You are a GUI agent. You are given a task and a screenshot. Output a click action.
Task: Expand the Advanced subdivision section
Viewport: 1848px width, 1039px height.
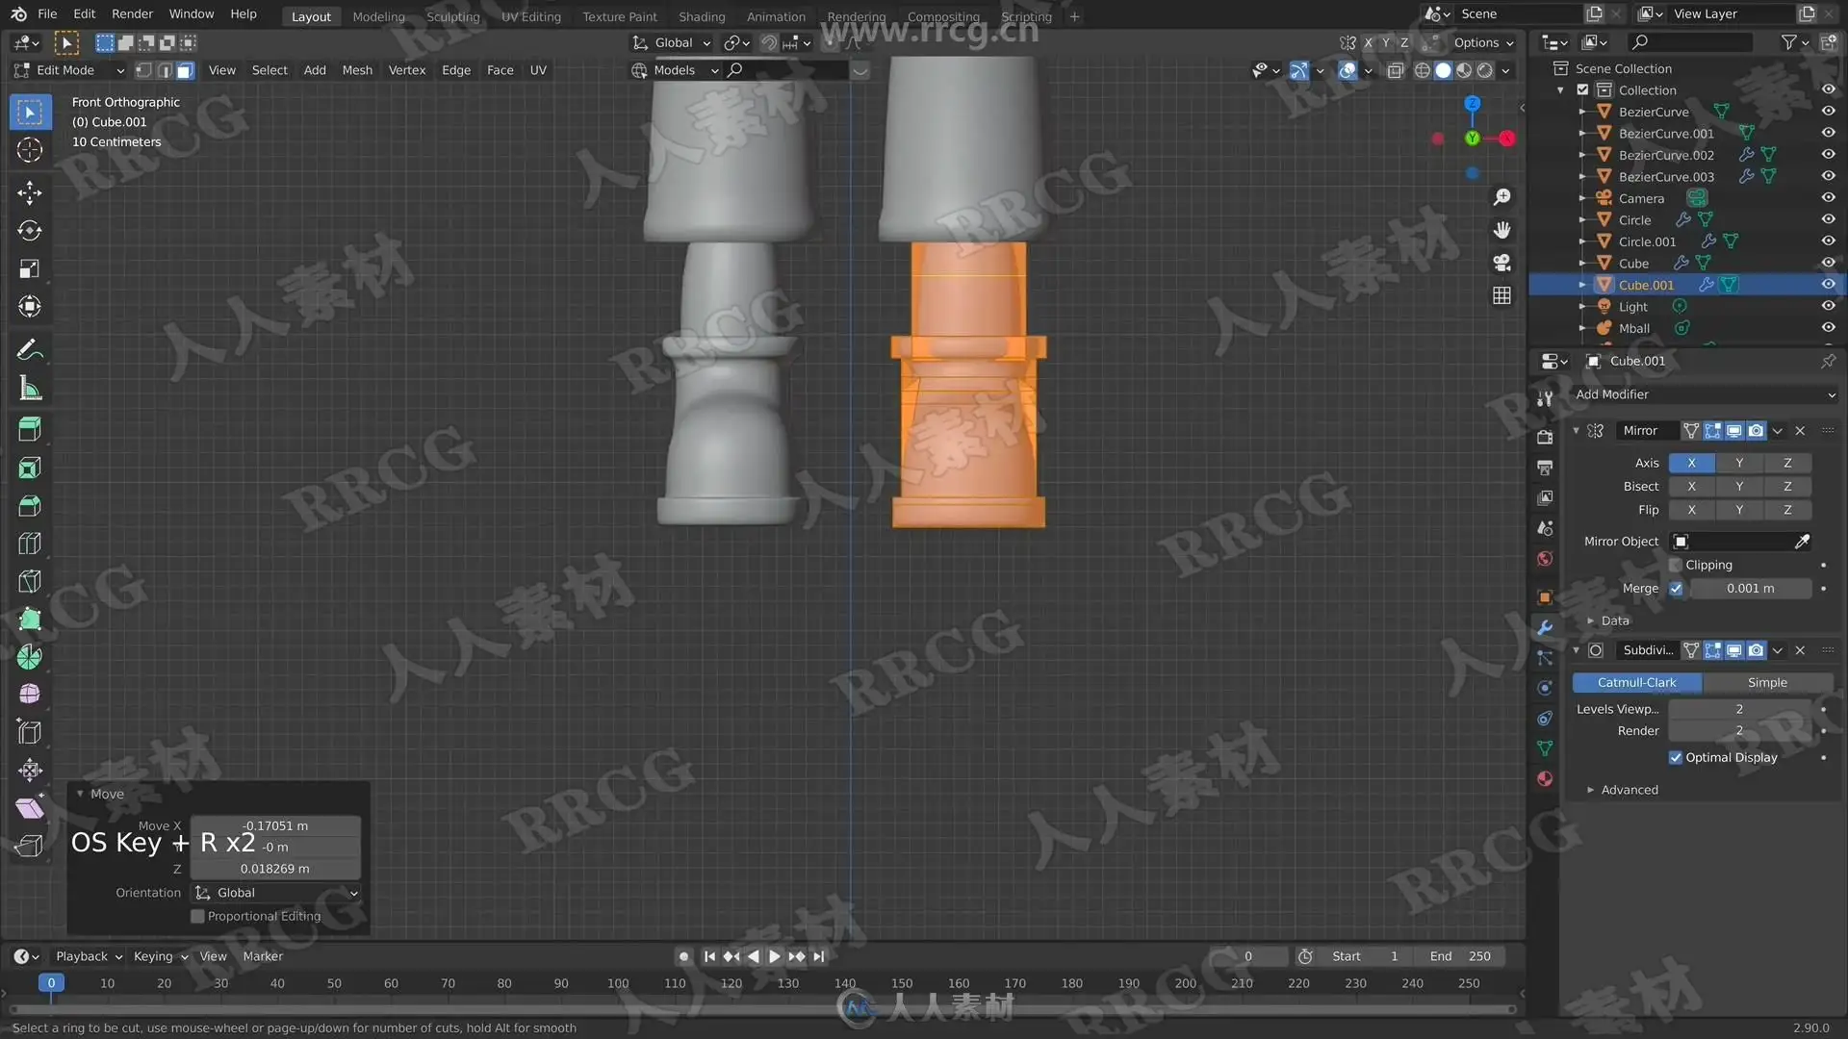click(x=1629, y=790)
